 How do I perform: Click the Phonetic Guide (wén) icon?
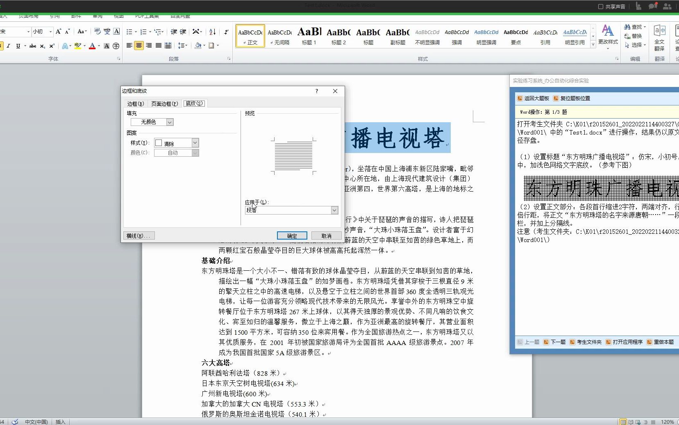click(107, 32)
